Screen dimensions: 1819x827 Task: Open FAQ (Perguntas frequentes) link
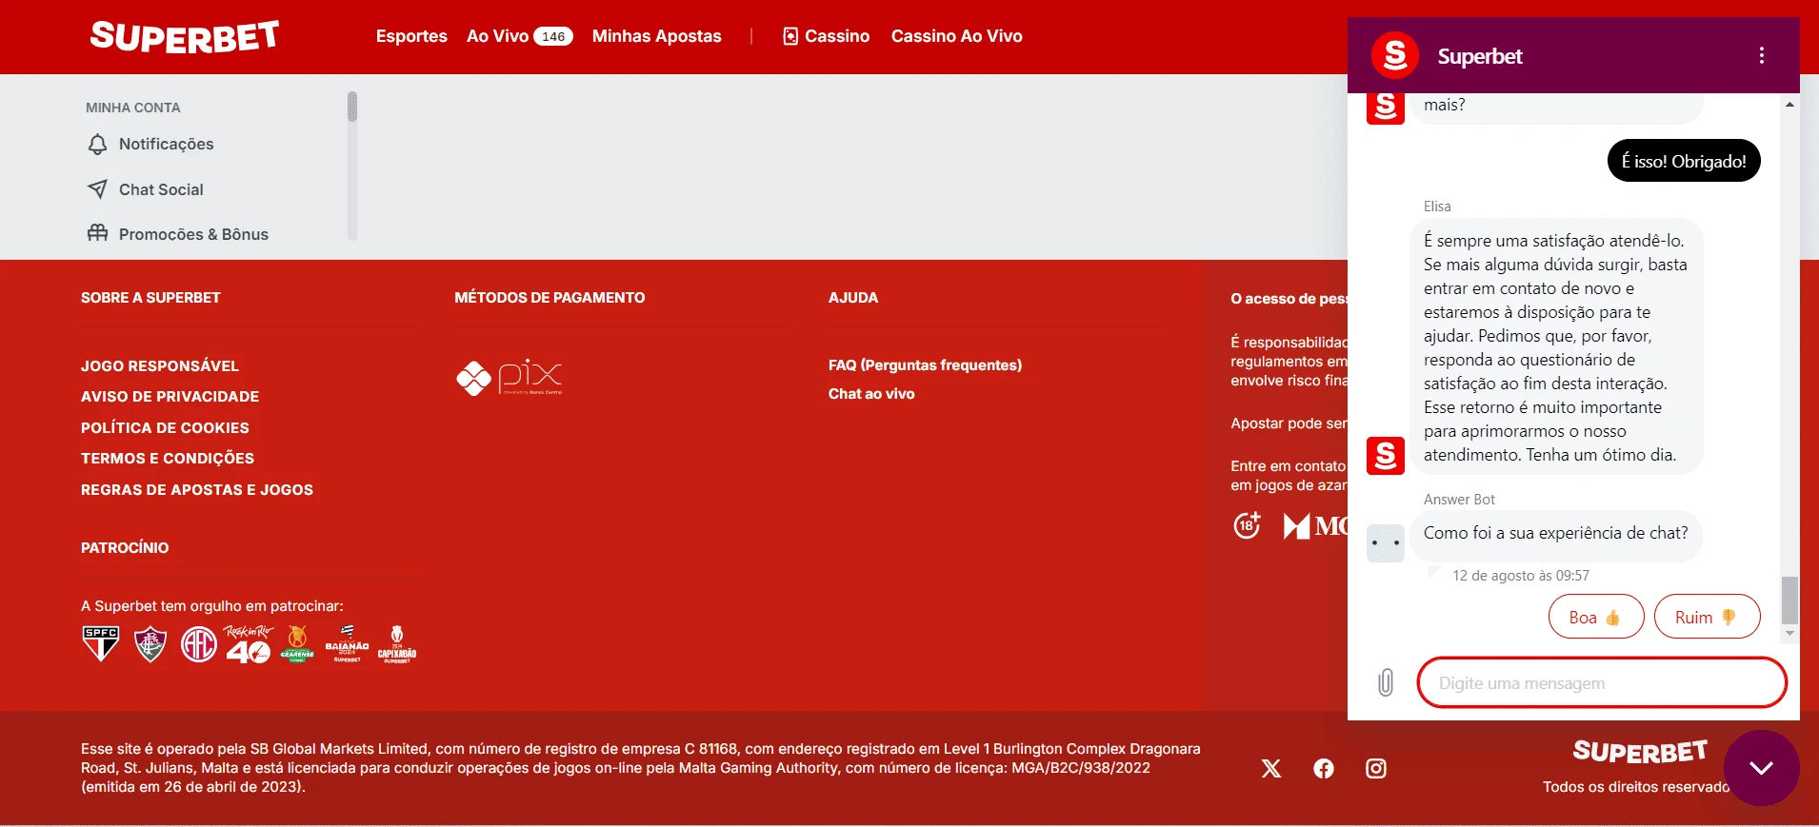(x=925, y=365)
